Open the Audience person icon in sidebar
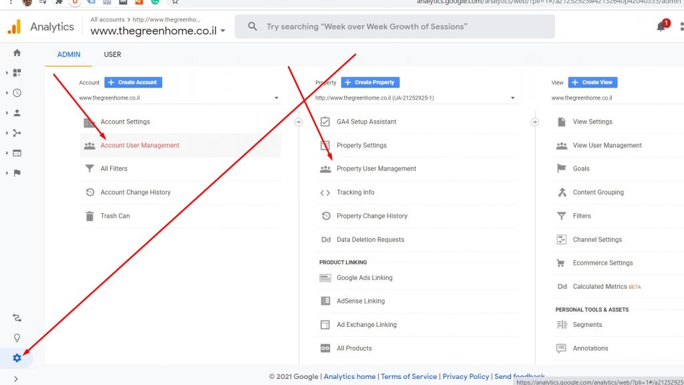This screenshot has height=385, width=684. (x=17, y=113)
